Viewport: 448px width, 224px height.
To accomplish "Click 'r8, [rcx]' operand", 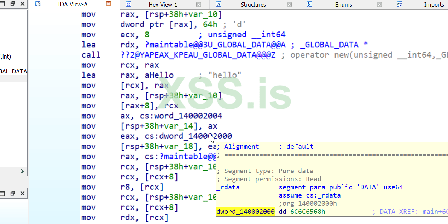I will tap(142, 187).
